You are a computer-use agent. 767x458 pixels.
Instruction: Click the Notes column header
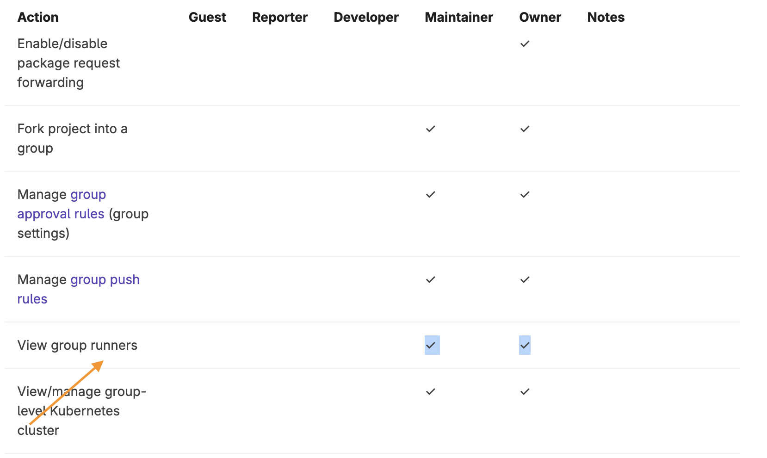click(x=606, y=18)
